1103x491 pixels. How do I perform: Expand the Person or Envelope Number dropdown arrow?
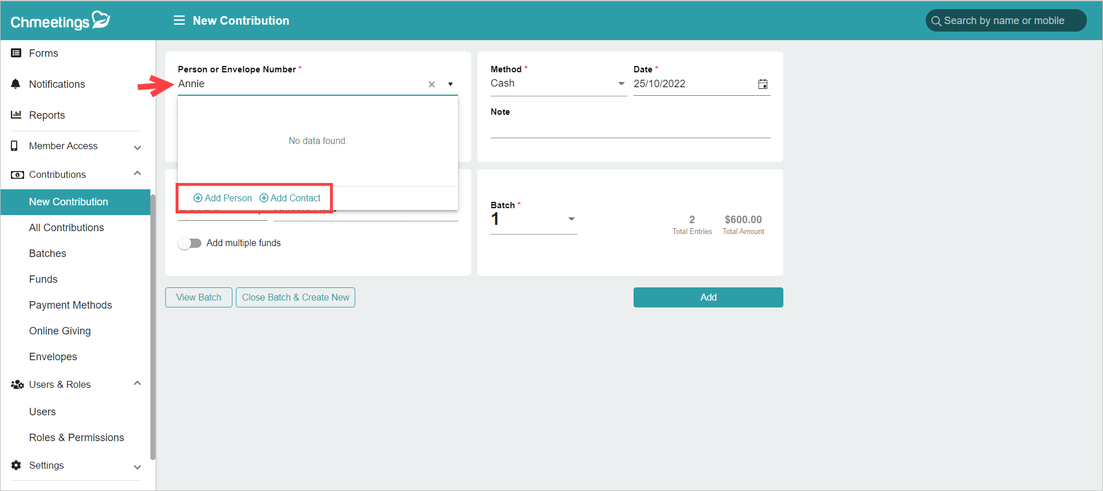point(450,84)
